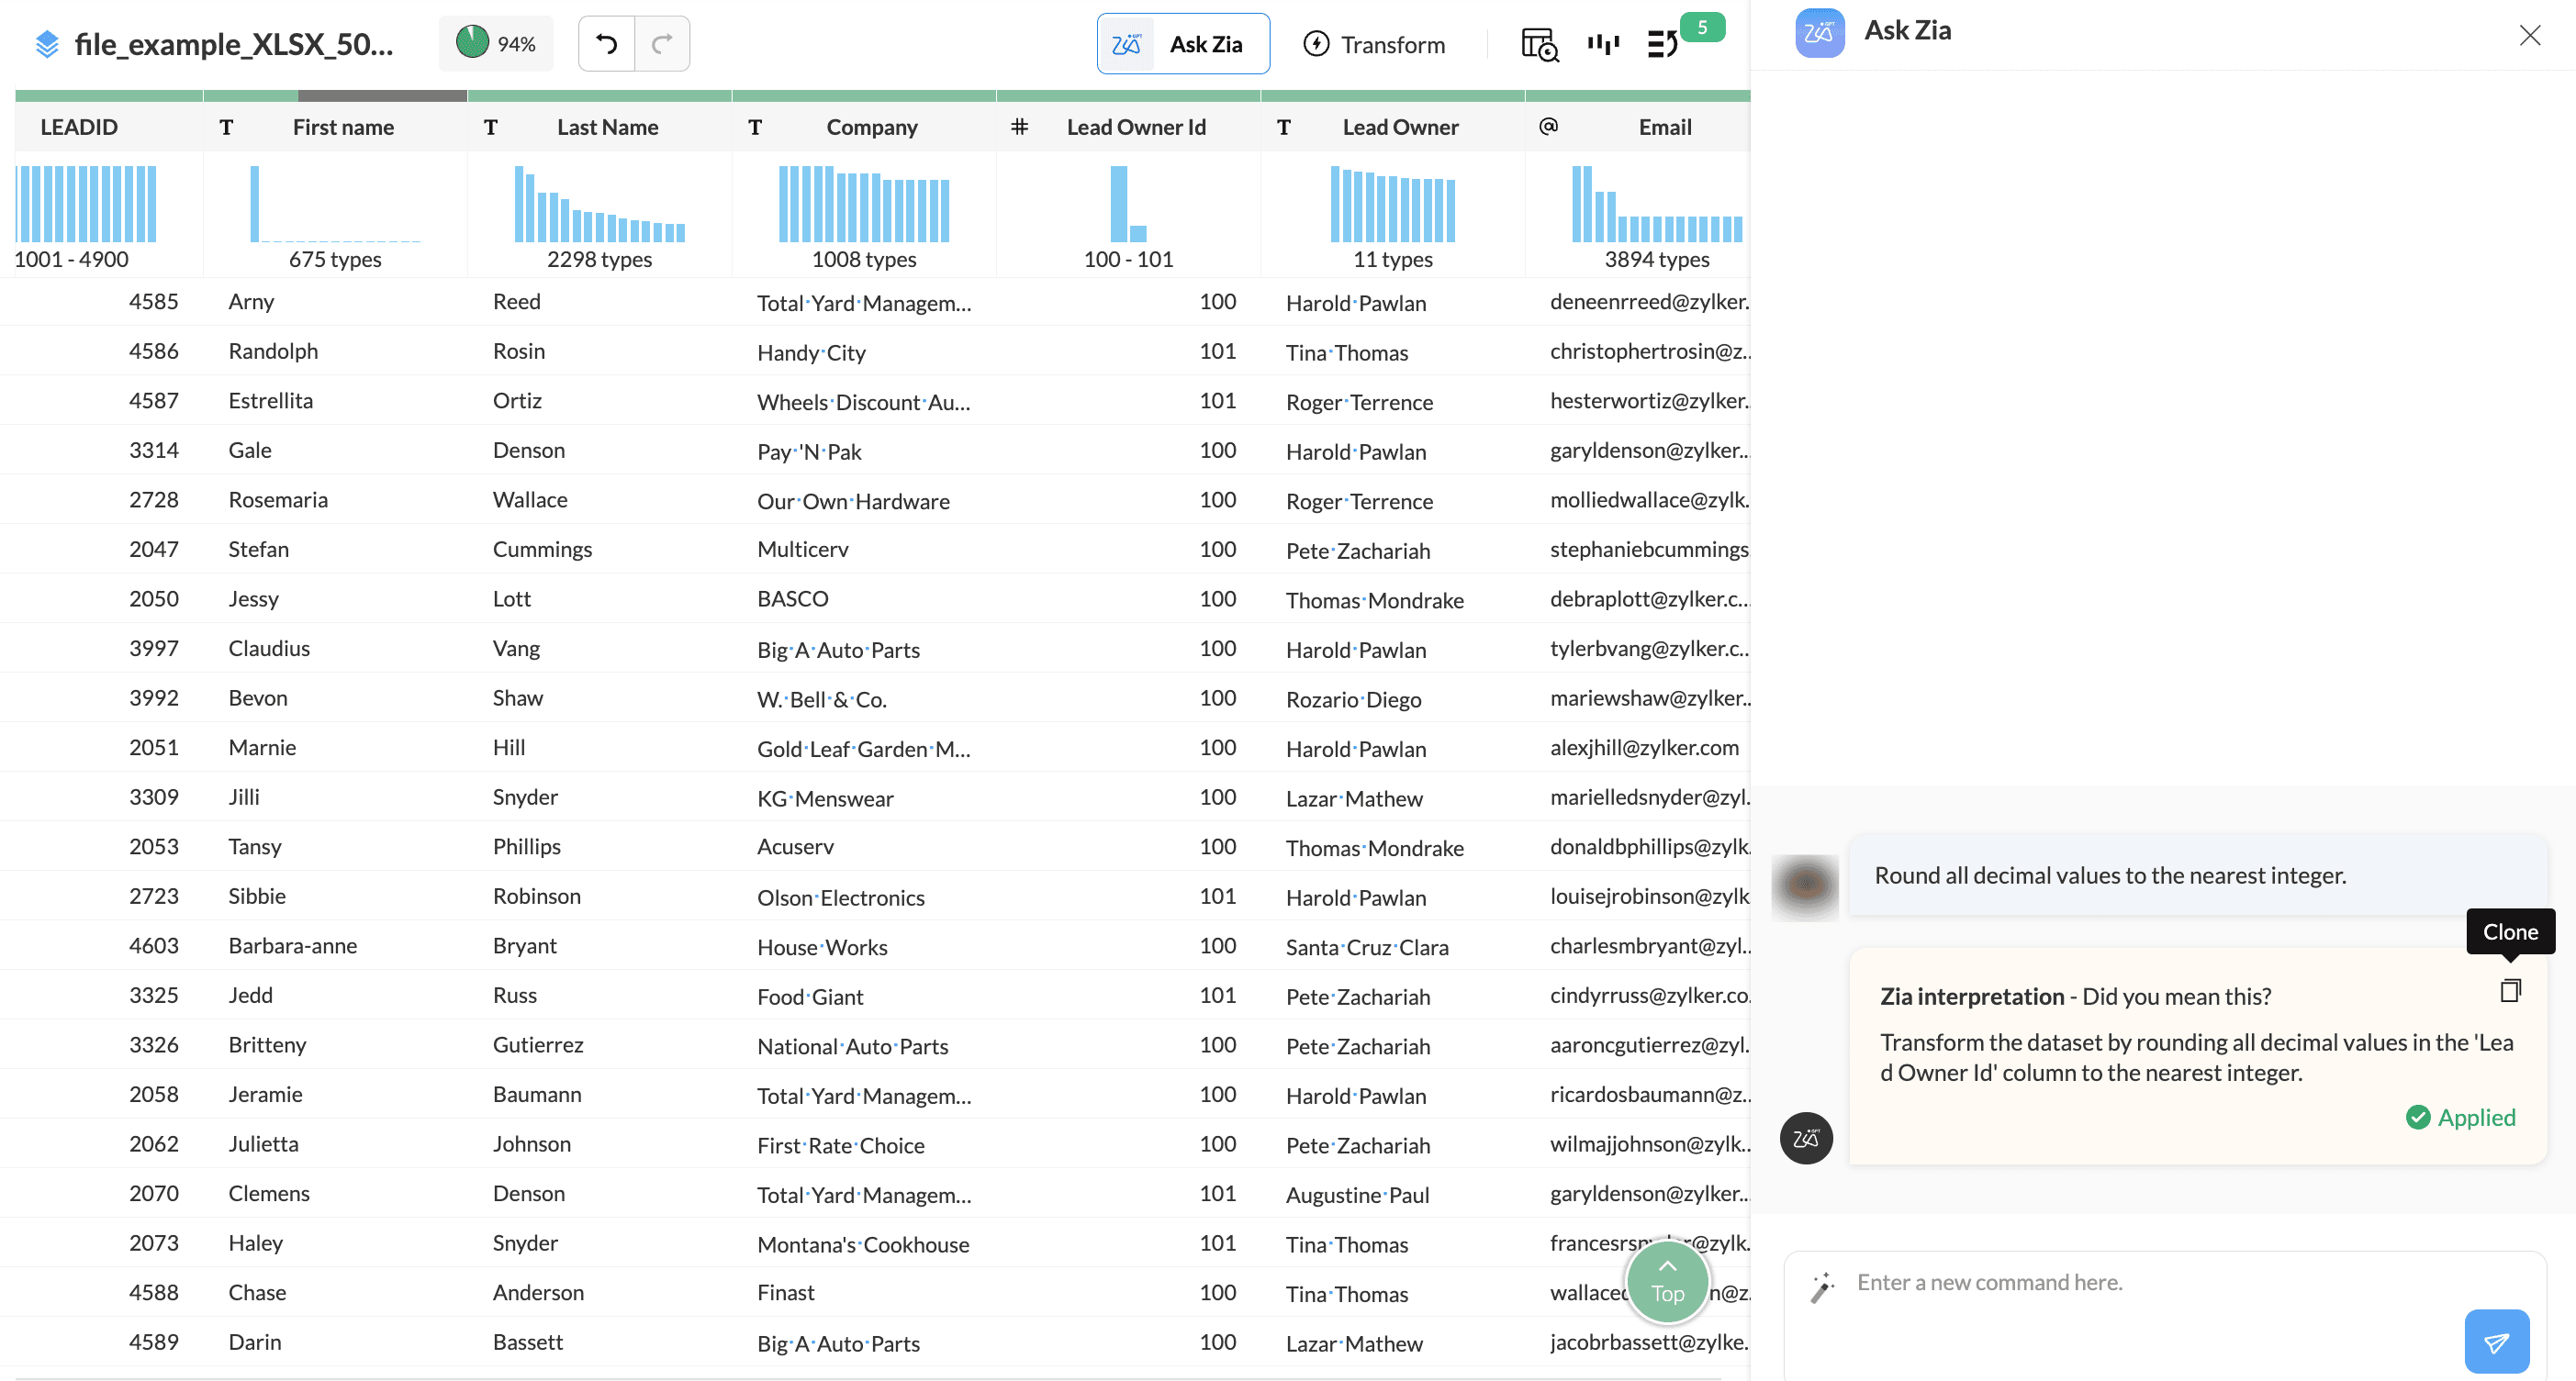Toggle the Ask Zia button
This screenshot has height=1381, width=2576.
click(1183, 44)
